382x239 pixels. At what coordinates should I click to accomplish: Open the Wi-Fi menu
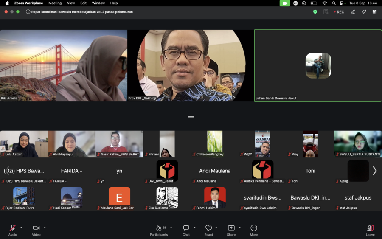click(325, 3)
